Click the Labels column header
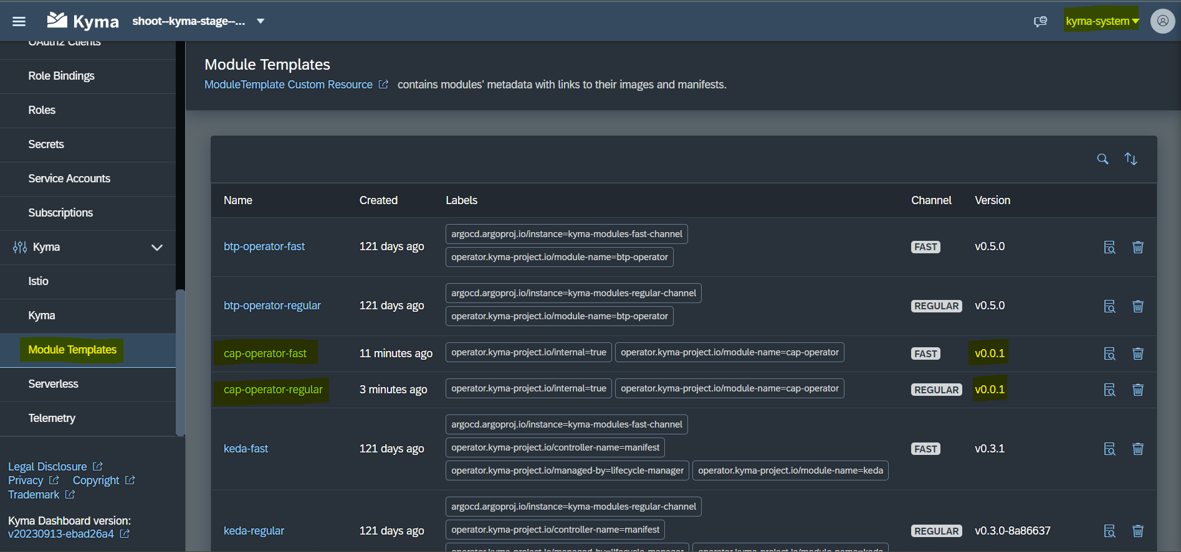 (461, 200)
